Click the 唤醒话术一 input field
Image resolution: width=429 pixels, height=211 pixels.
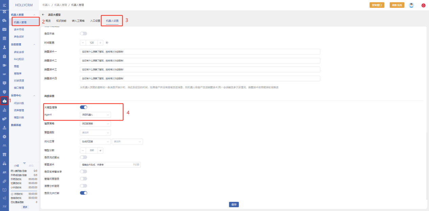[200, 52]
